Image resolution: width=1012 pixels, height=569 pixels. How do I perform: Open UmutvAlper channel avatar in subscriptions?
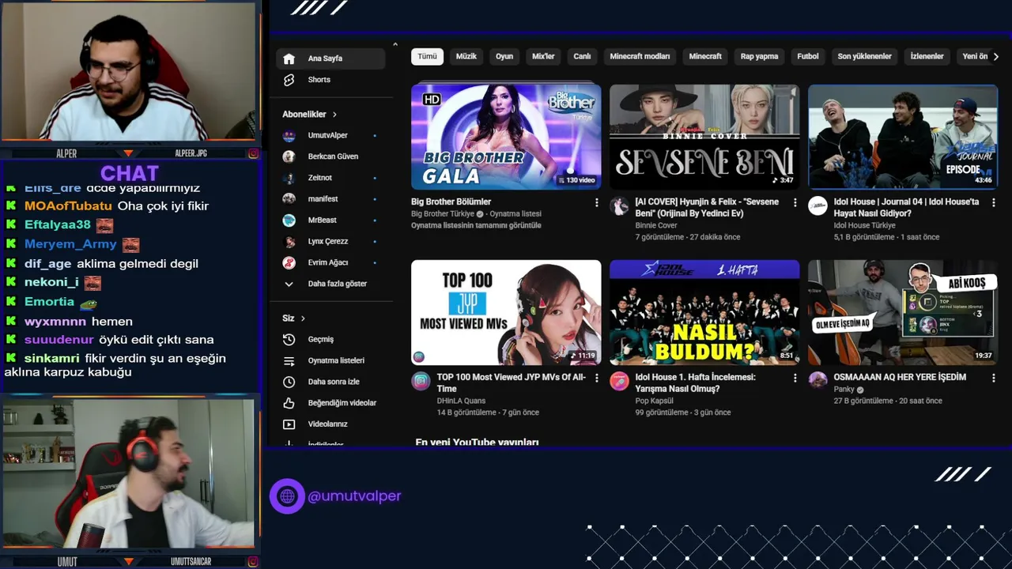pos(289,136)
